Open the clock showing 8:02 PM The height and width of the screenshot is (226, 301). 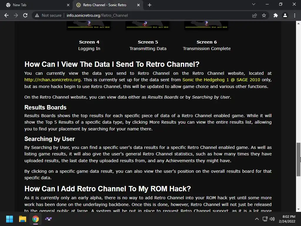287,219
